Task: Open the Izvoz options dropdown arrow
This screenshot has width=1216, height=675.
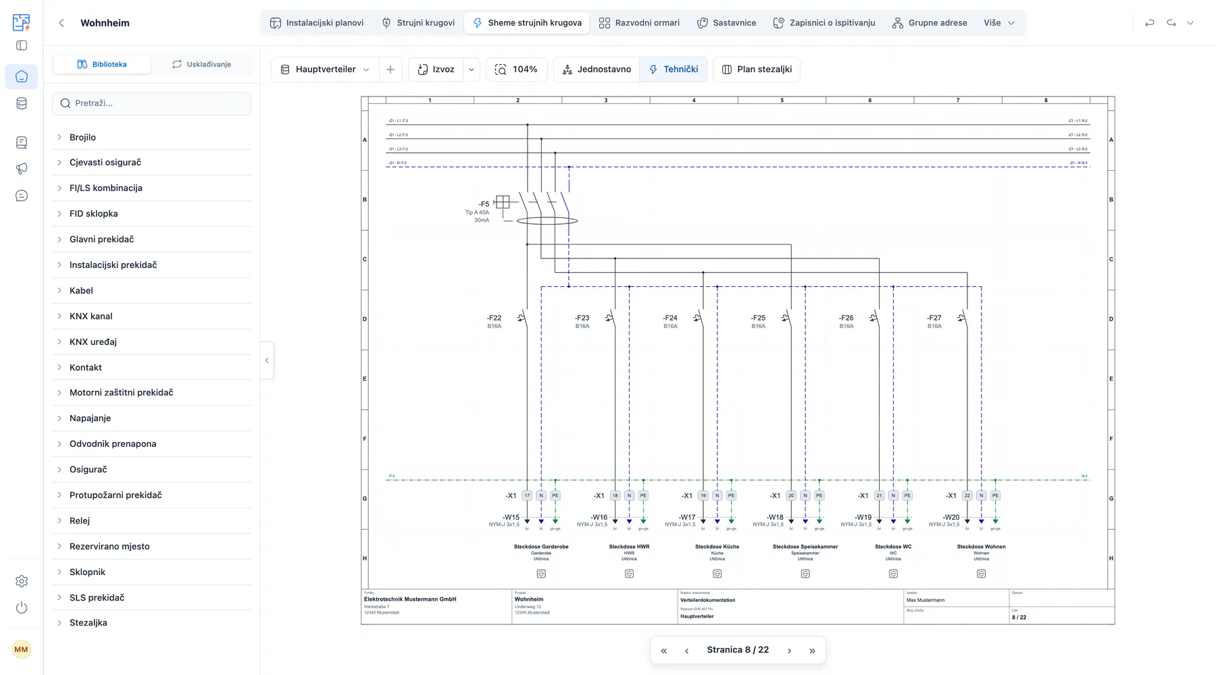Action: pyautogui.click(x=472, y=70)
